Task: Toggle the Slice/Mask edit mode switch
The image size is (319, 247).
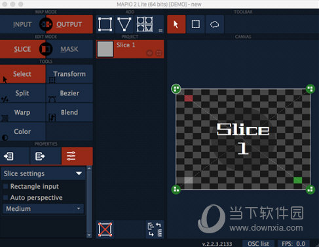Action: click(46, 49)
